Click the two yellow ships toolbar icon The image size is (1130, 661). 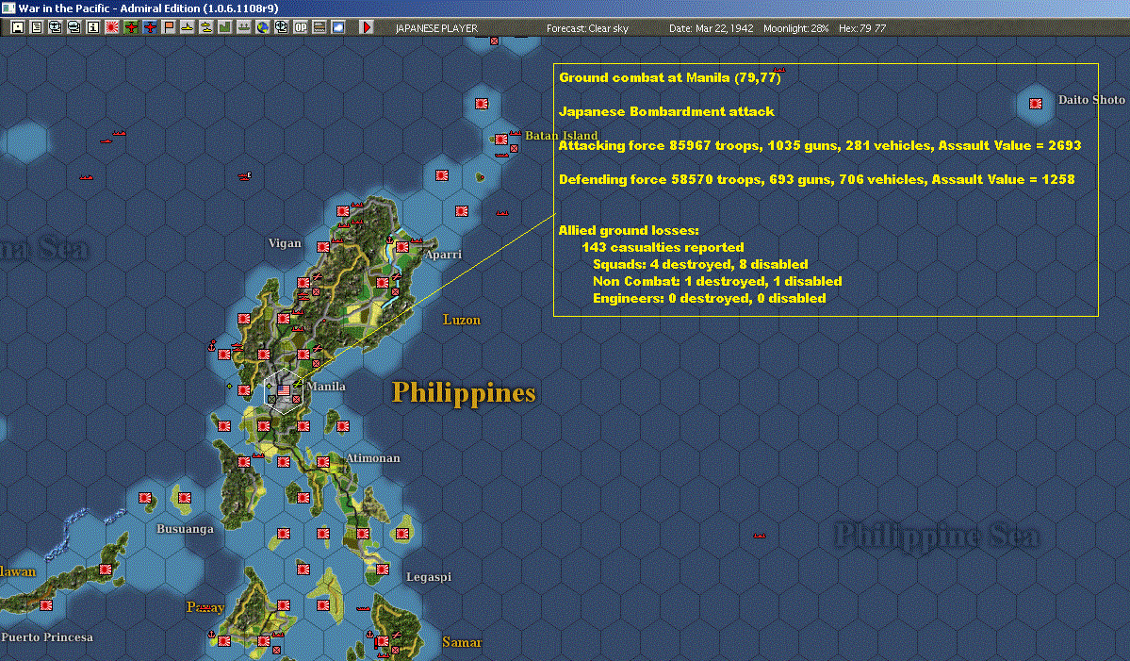click(206, 27)
